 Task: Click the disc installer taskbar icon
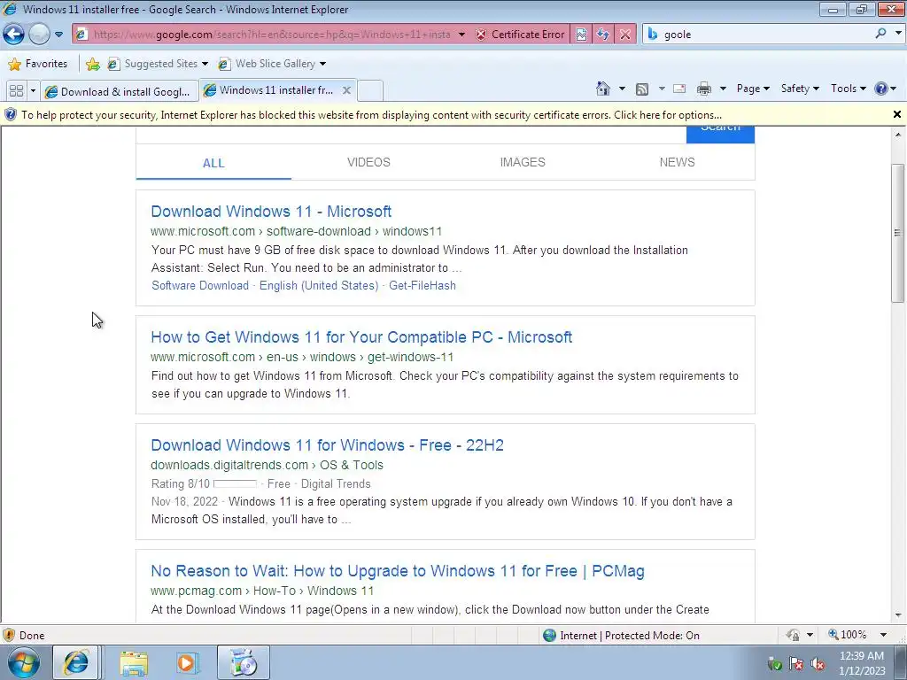point(244,662)
